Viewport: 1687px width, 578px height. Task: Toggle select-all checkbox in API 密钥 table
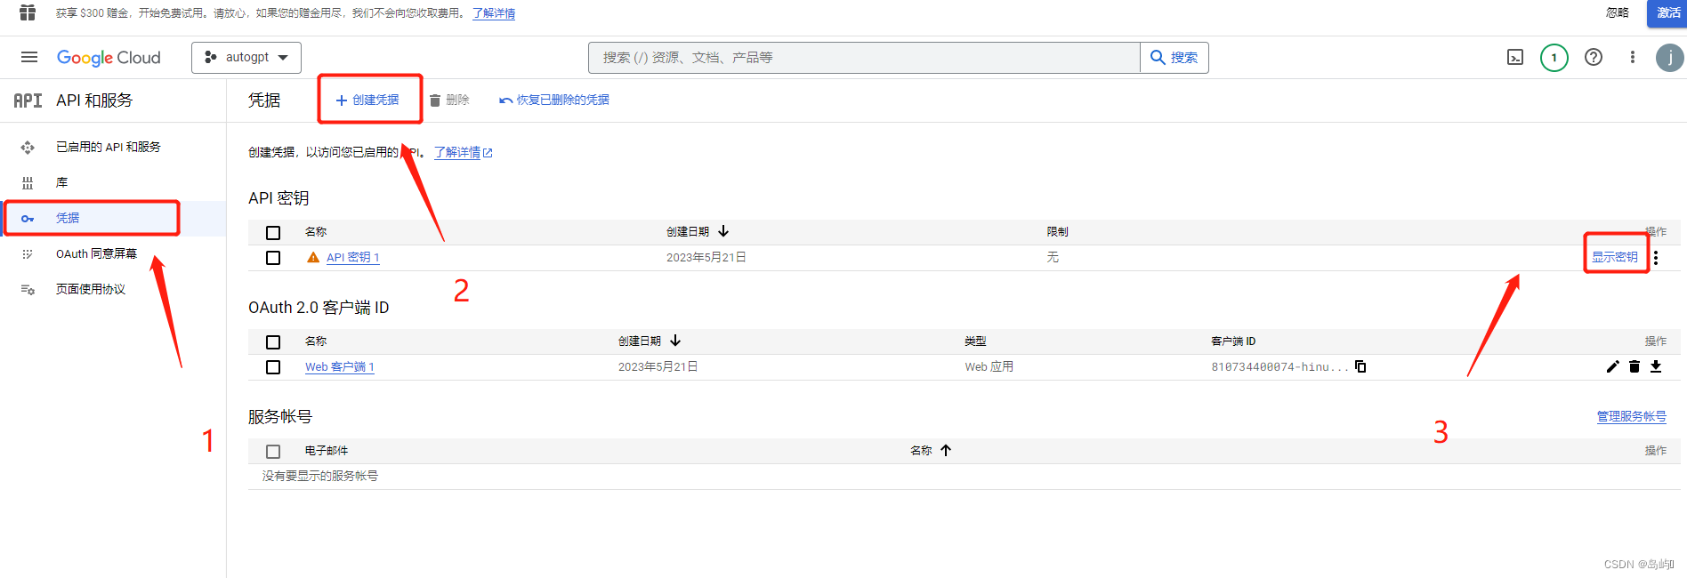[x=273, y=232]
